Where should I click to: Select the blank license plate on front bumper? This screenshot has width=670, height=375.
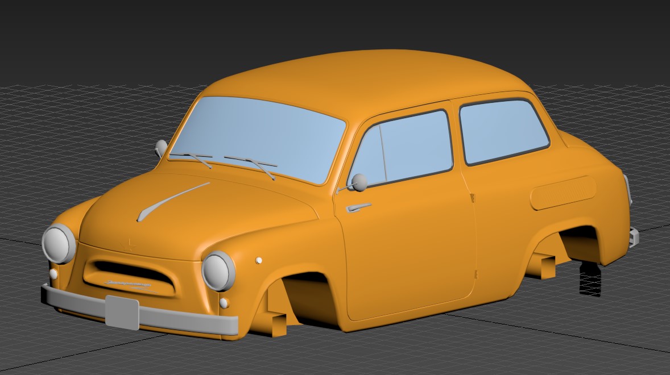[x=122, y=312]
